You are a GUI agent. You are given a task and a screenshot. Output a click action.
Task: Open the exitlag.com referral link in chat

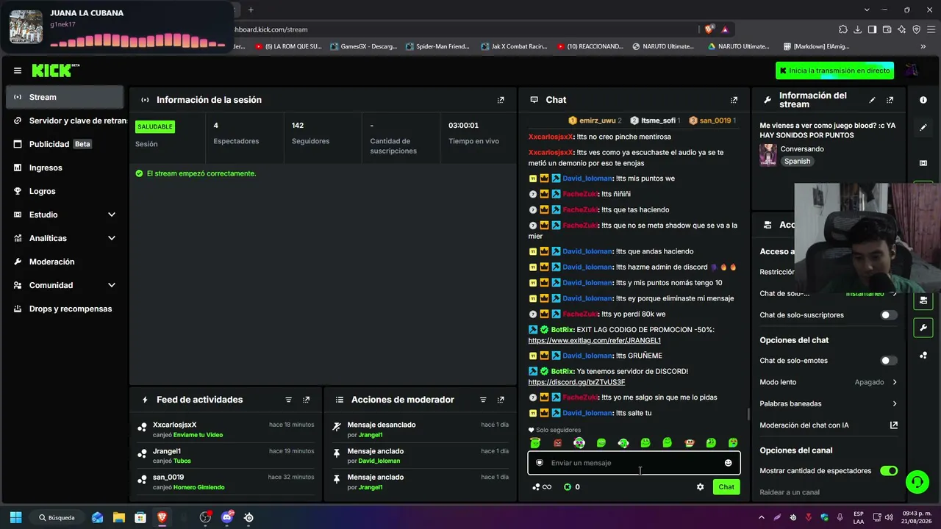[595, 341]
